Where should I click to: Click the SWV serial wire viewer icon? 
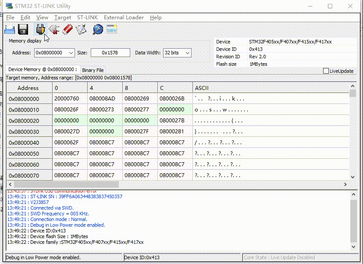pyautogui.click(x=112, y=29)
